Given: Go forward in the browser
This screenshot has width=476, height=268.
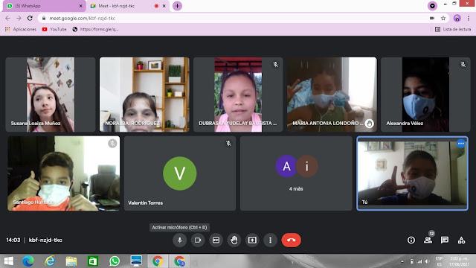Looking at the screenshot, I should tap(19, 18).
